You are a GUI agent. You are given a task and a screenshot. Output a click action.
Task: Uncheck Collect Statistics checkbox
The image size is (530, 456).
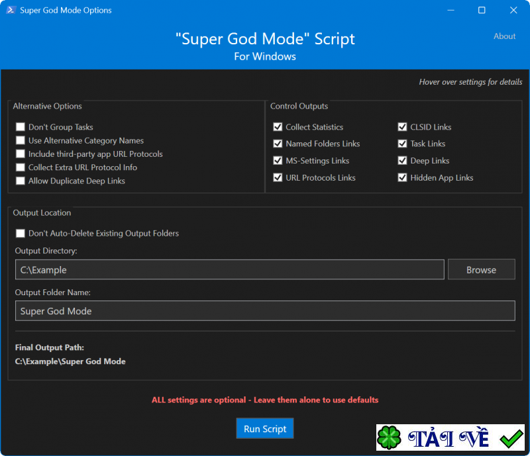[x=278, y=127]
